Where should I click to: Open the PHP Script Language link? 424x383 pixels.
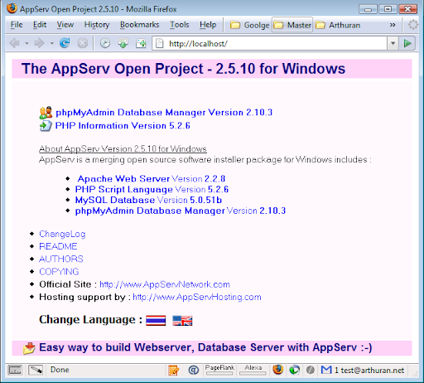[152, 190]
